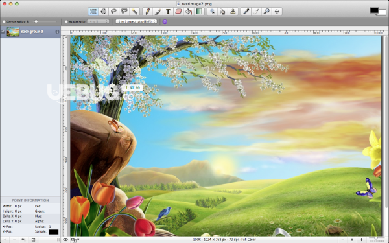Show Background layer info button
The image size is (389, 243).
point(57,32)
